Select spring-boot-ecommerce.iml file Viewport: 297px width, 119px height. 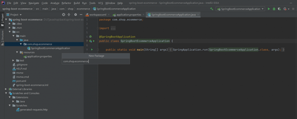32,85
